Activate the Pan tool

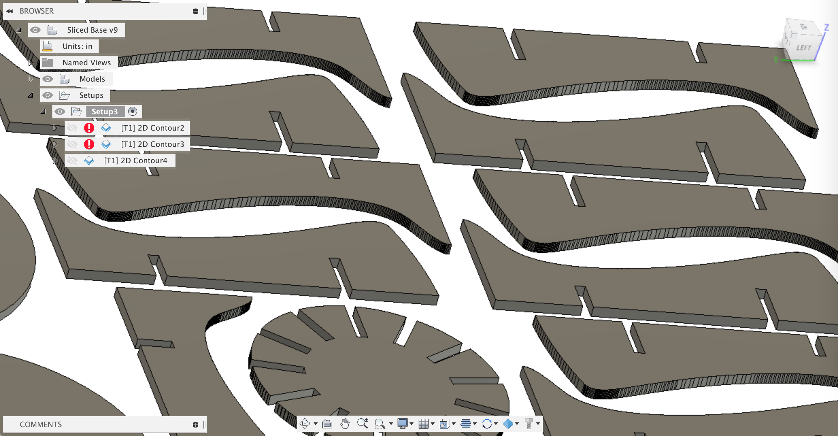[345, 424]
